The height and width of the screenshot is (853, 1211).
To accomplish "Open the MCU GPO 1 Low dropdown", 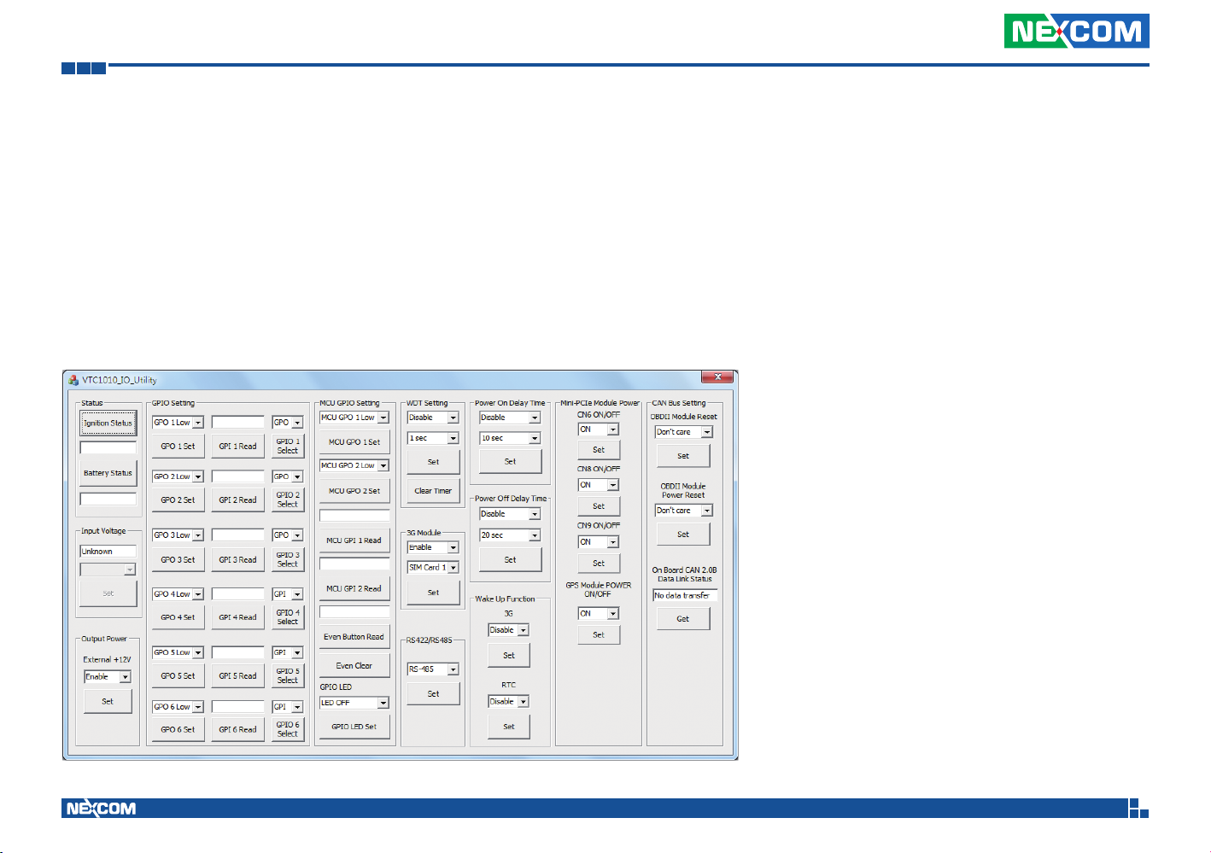I will click(354, 418).
